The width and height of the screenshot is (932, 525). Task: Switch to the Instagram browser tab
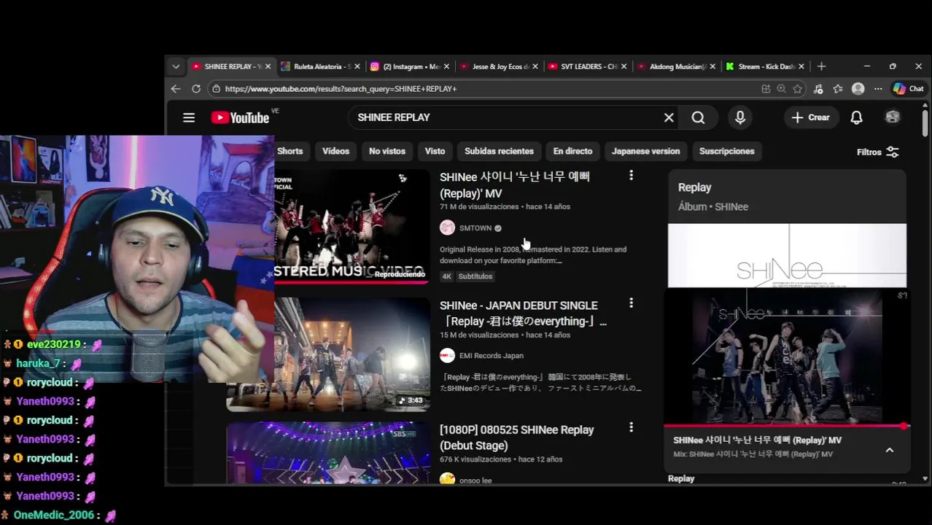coord(409,66)
